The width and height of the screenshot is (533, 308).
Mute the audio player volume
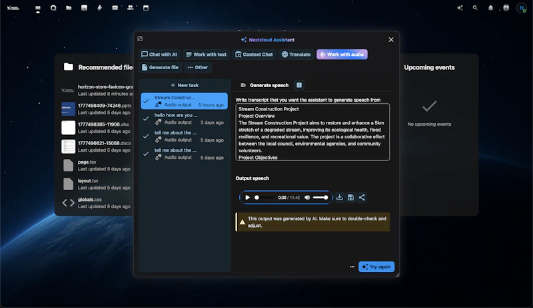tap(307, 198)
